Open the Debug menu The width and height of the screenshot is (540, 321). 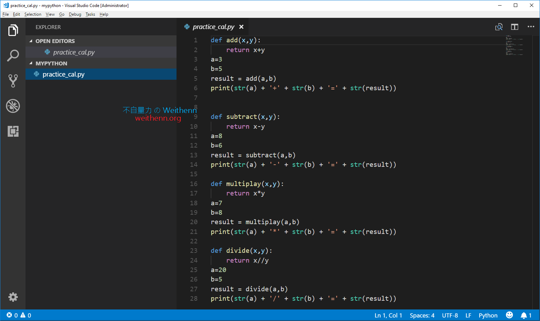75,14
